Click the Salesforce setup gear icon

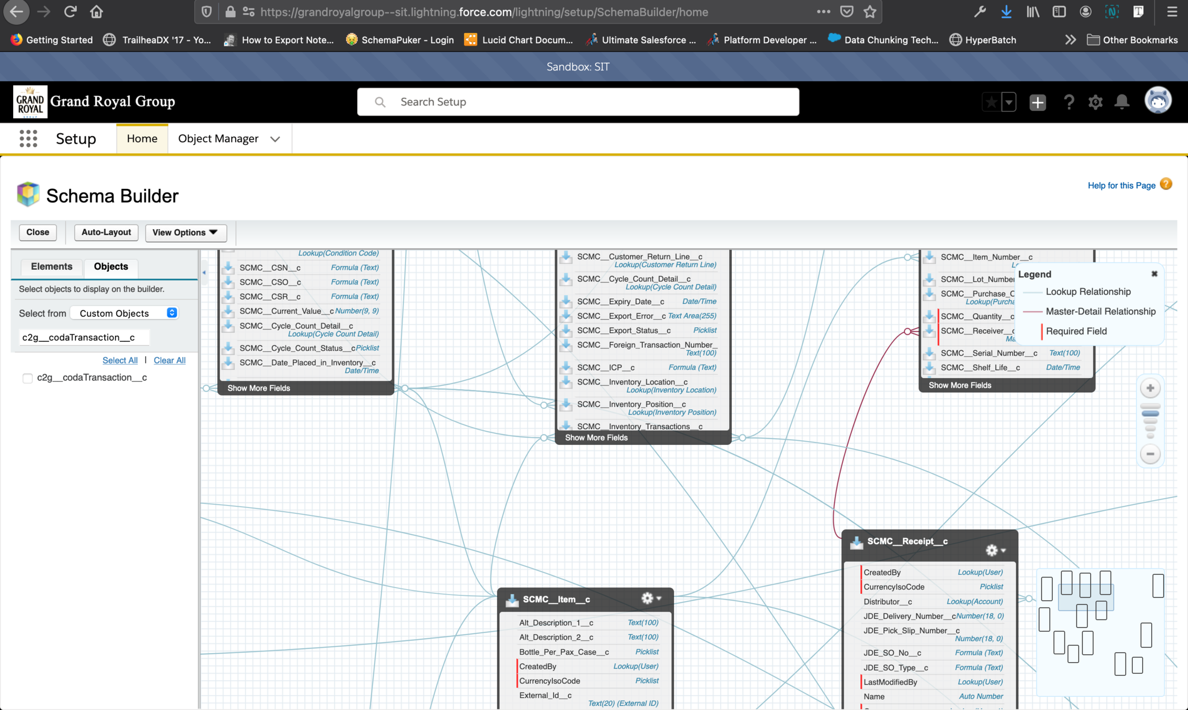click(x=1095, y=102)
